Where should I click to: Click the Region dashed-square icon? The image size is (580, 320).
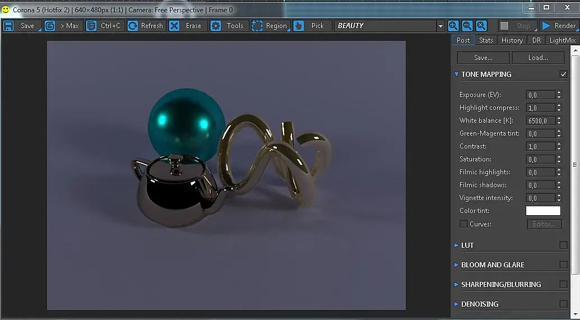[x=257, y=26]
